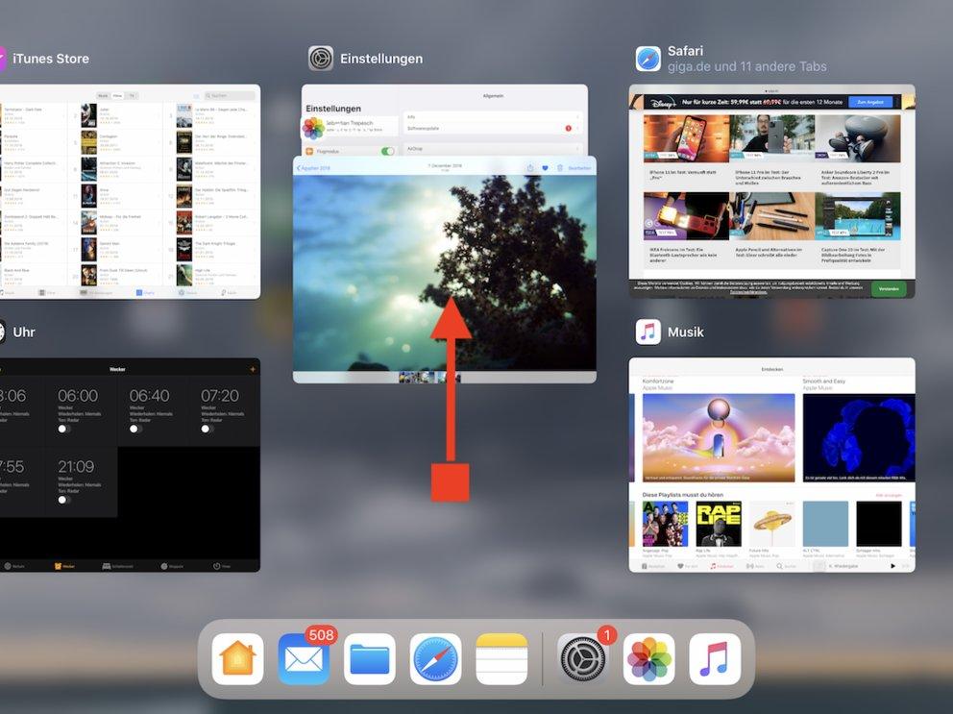
Task: Tap Alle anzeigen link in the Musik card
Action: click(888, 496)
